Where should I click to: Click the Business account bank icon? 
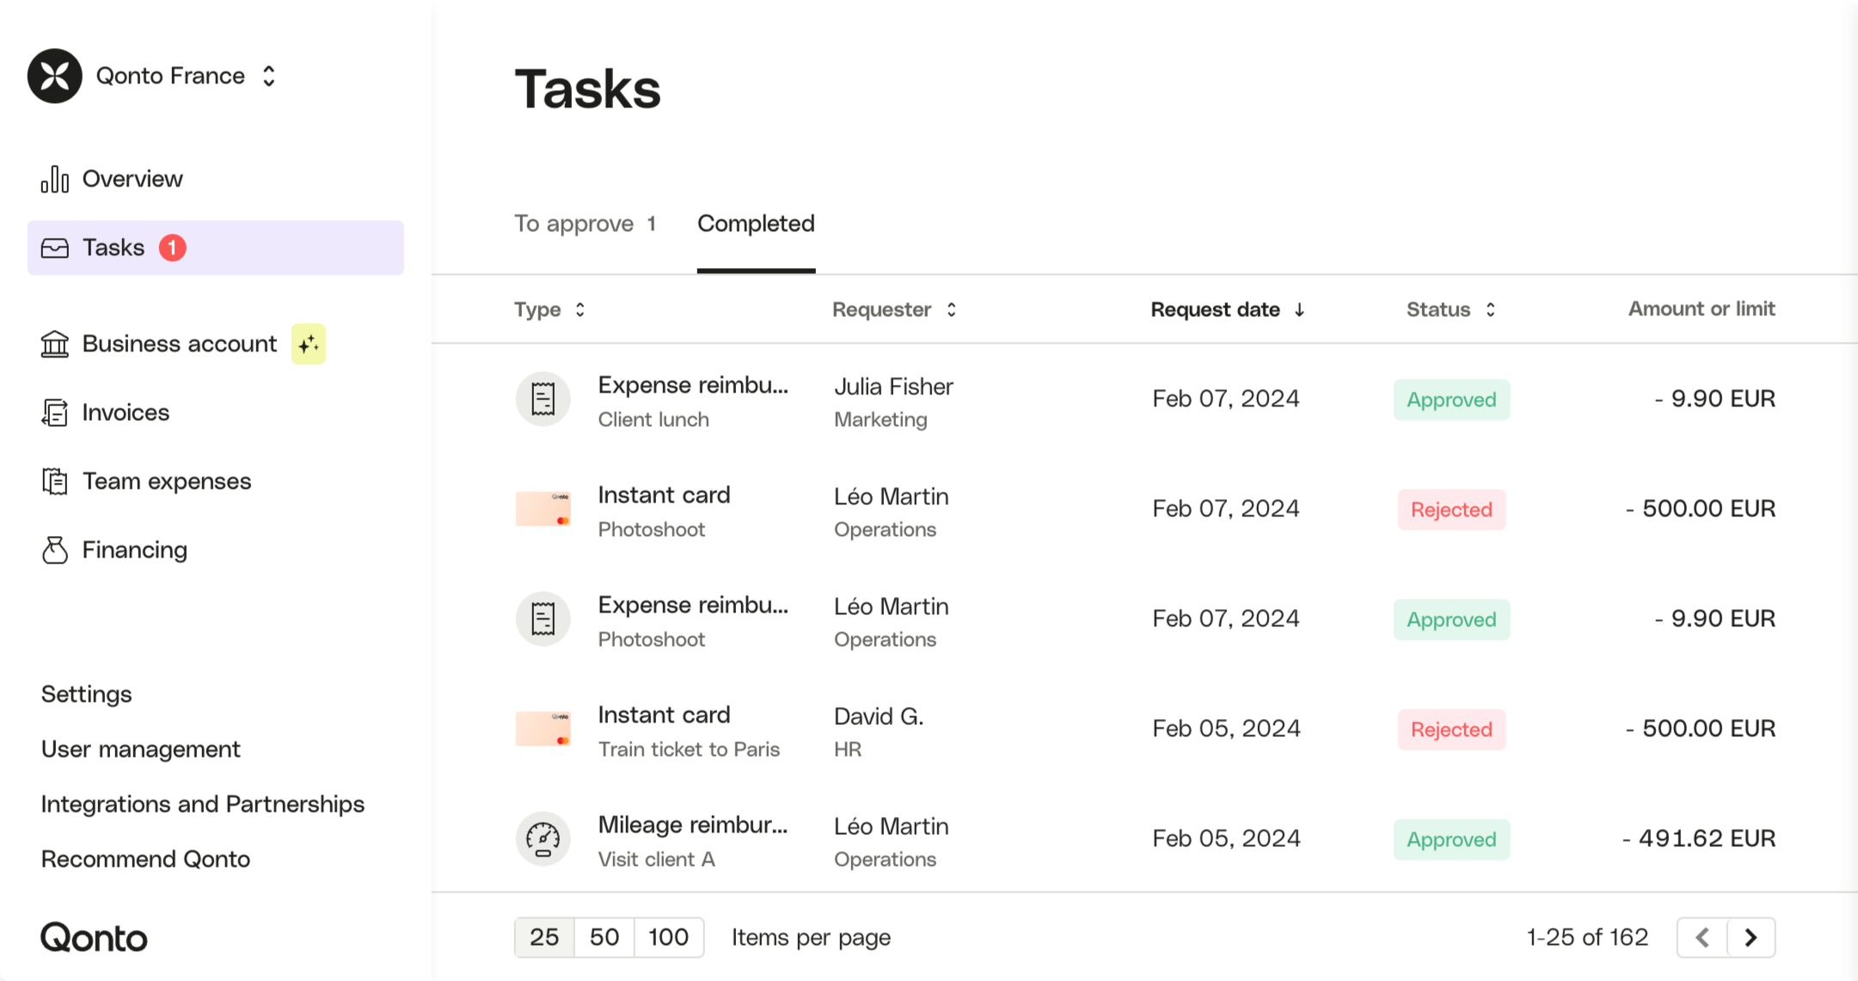coord(54,344)
